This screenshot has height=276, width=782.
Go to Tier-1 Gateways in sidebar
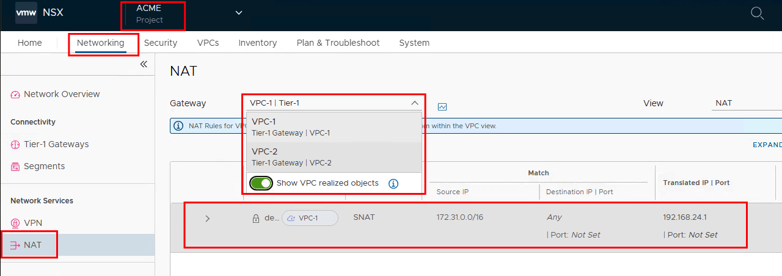56,144
